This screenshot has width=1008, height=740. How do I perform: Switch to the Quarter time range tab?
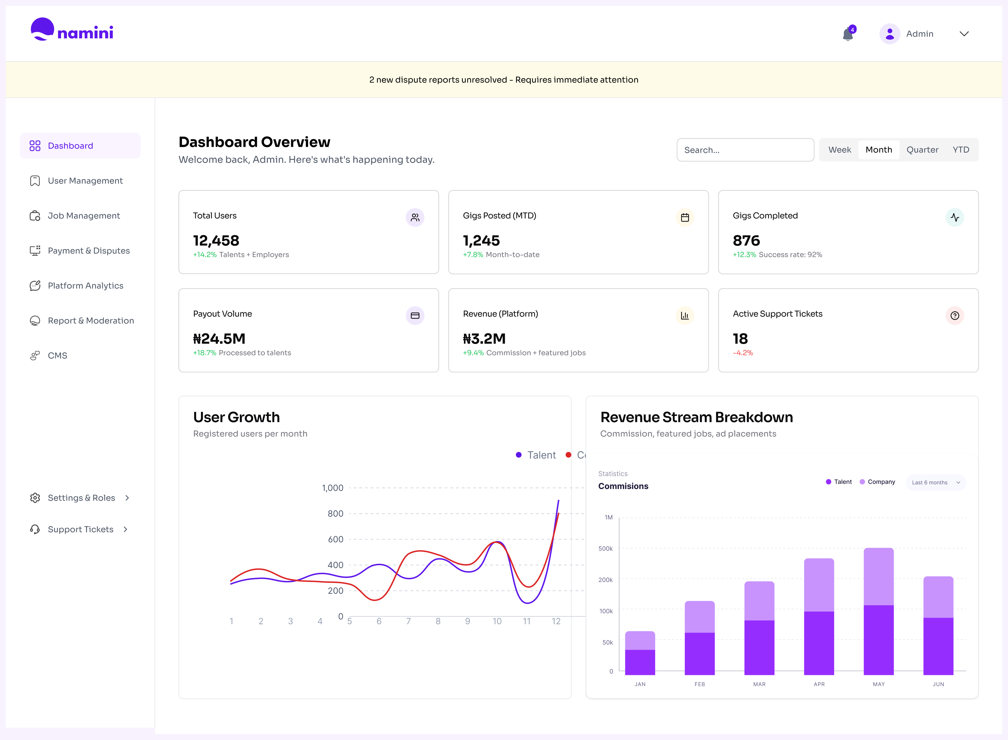922,150
